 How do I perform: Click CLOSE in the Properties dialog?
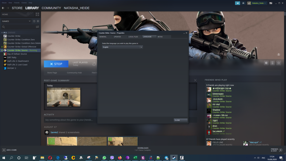click(x=180, y=120)
